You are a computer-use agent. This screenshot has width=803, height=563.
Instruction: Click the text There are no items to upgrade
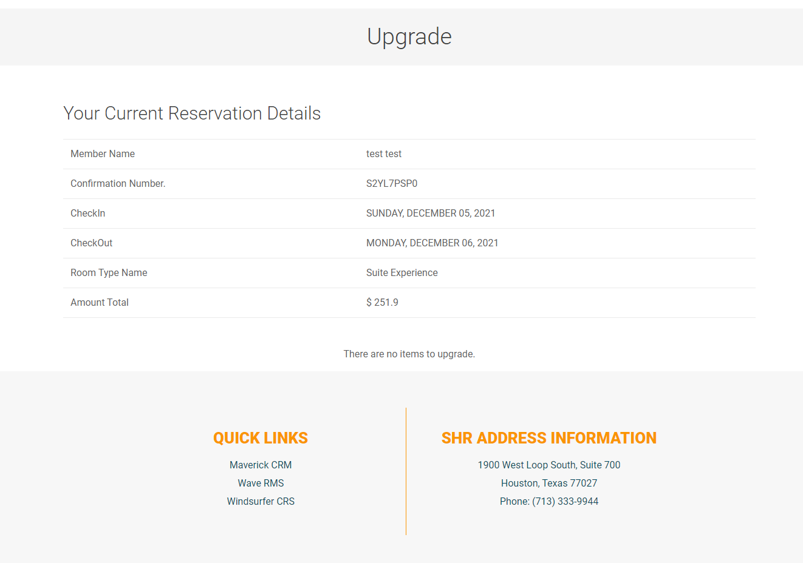pos(409,354)
